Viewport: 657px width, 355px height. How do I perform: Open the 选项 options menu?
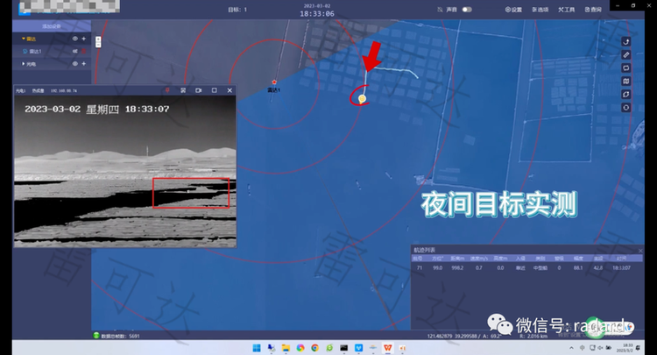[540, 10]
